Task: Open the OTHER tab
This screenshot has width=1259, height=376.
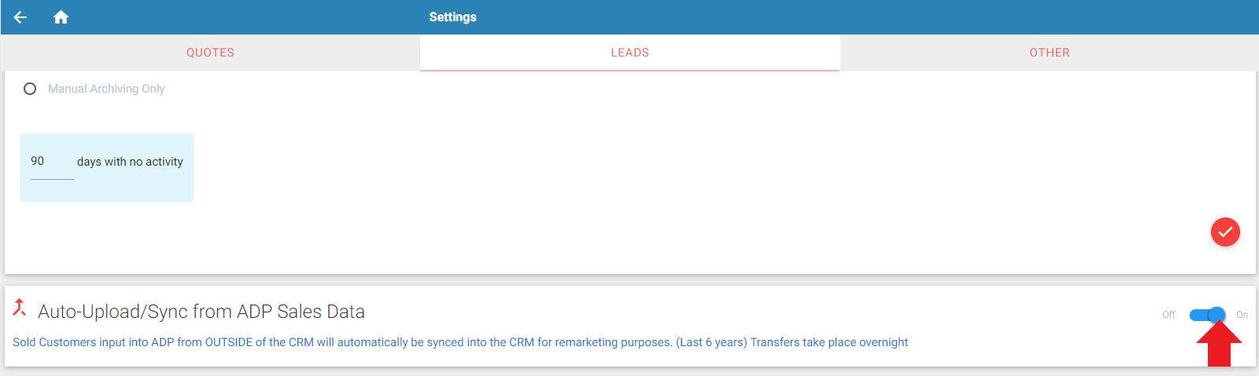Action: coord(1050,53)
